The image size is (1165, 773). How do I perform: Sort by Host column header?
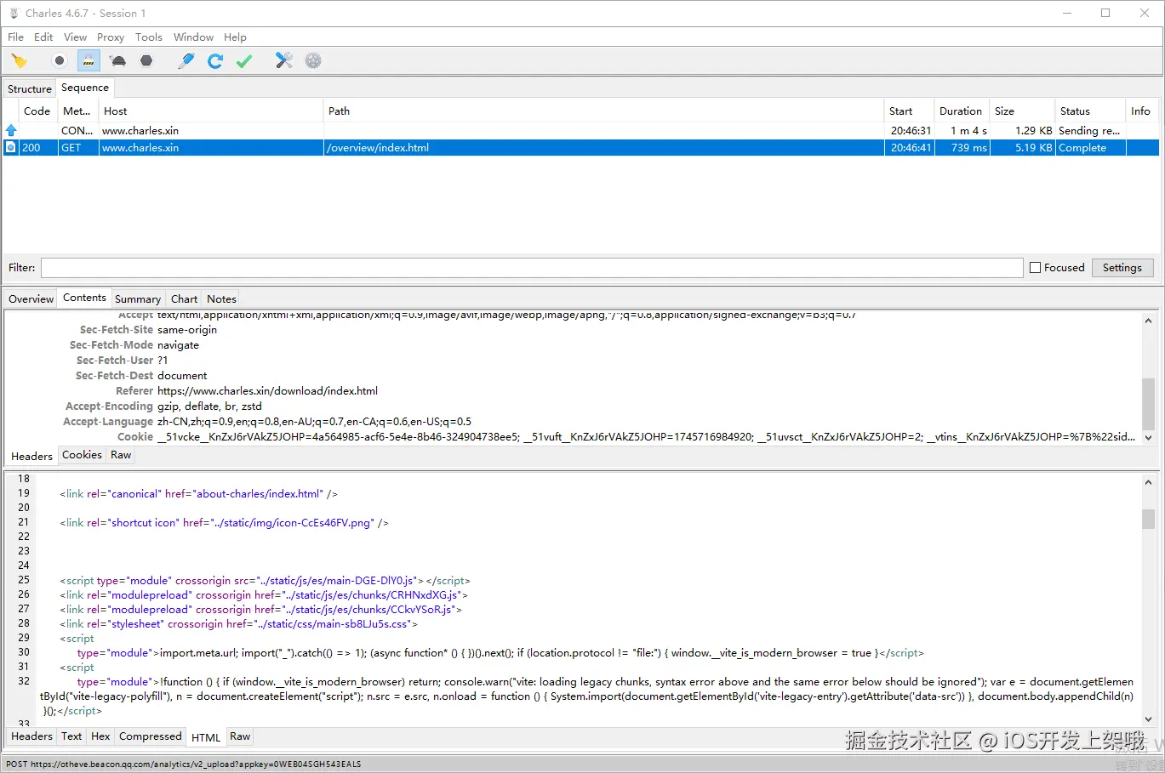click(211, 111)
